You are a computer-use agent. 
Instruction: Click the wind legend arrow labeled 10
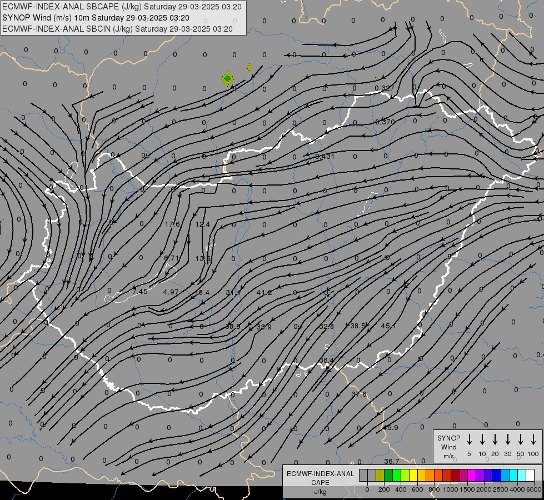click(482, 439)
